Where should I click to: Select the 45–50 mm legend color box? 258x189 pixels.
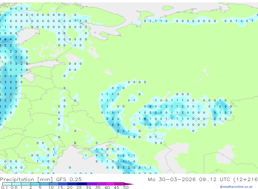pos(120,184)
